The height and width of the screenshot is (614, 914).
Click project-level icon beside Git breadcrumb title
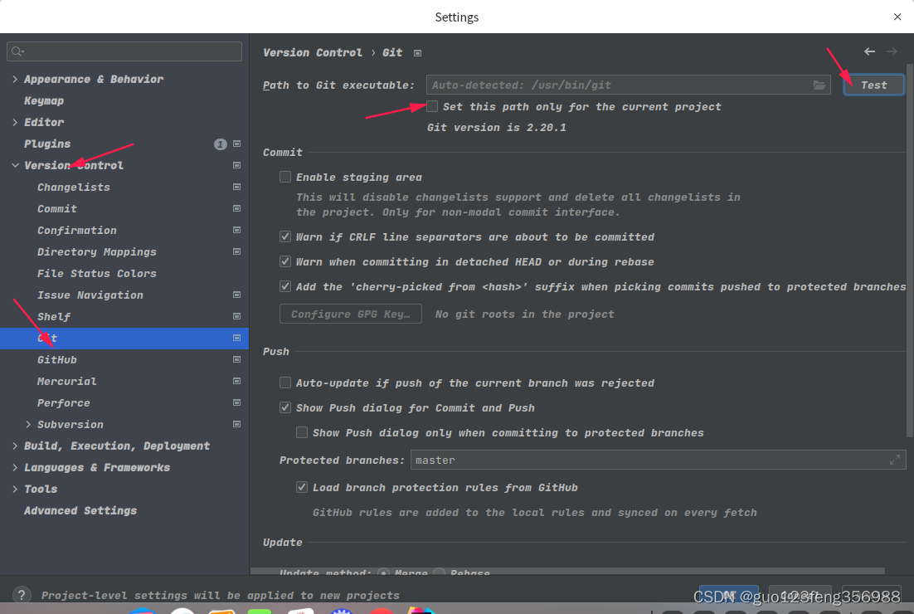(x=417, y=53)
